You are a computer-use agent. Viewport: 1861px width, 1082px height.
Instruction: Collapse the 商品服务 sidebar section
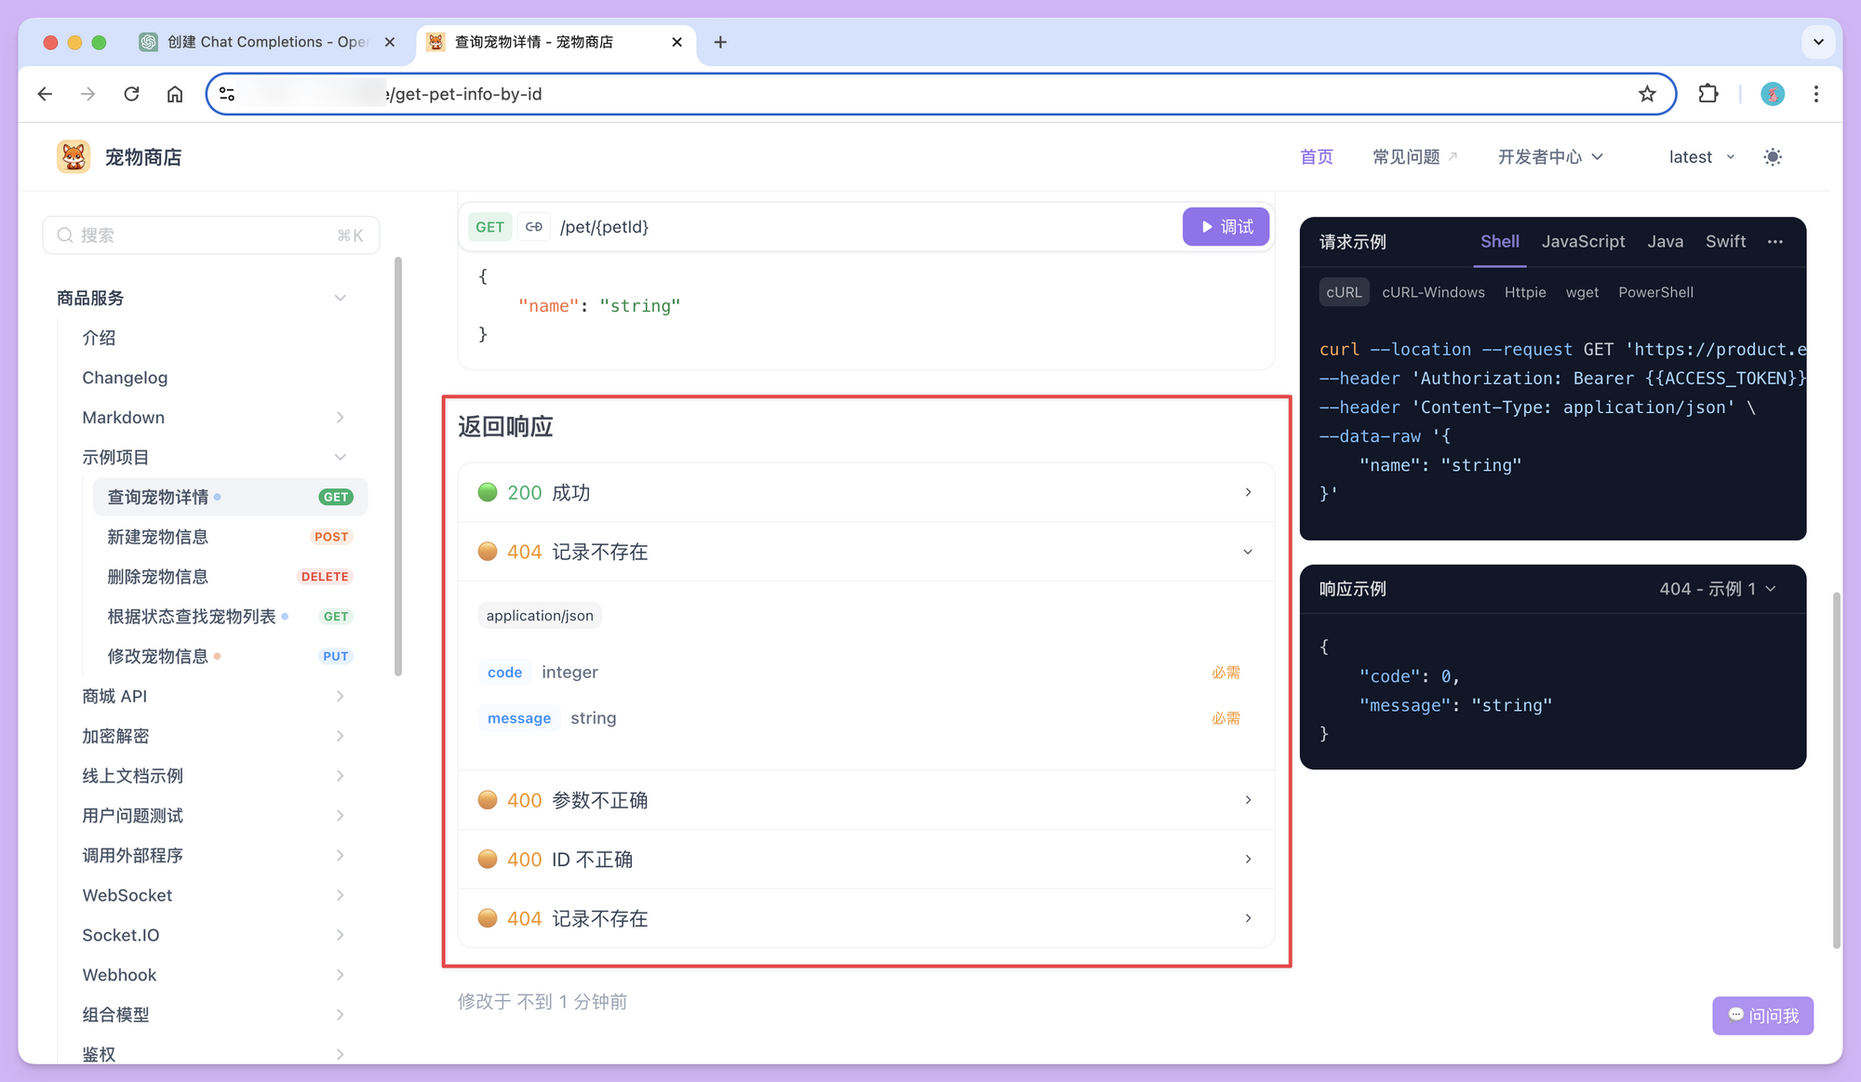[202, 298]
